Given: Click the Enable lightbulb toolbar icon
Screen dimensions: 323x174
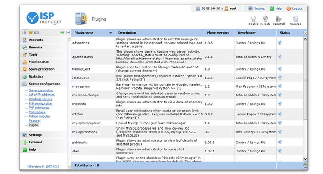Looking at the screenshot, I should (x=253, y=19).
